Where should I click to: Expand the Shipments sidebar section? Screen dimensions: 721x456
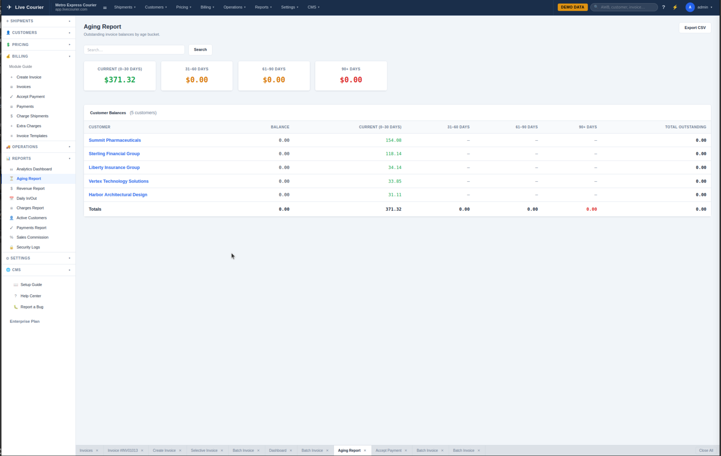click(x=38, y=21)
